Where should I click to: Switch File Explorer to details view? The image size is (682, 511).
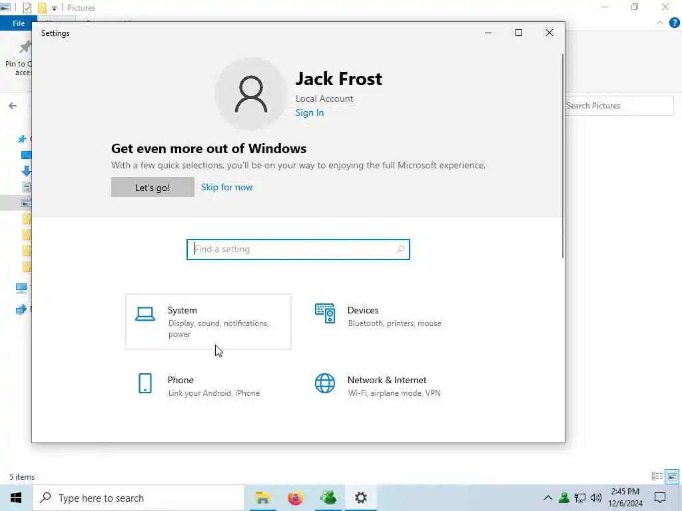[x=657, y=476]
